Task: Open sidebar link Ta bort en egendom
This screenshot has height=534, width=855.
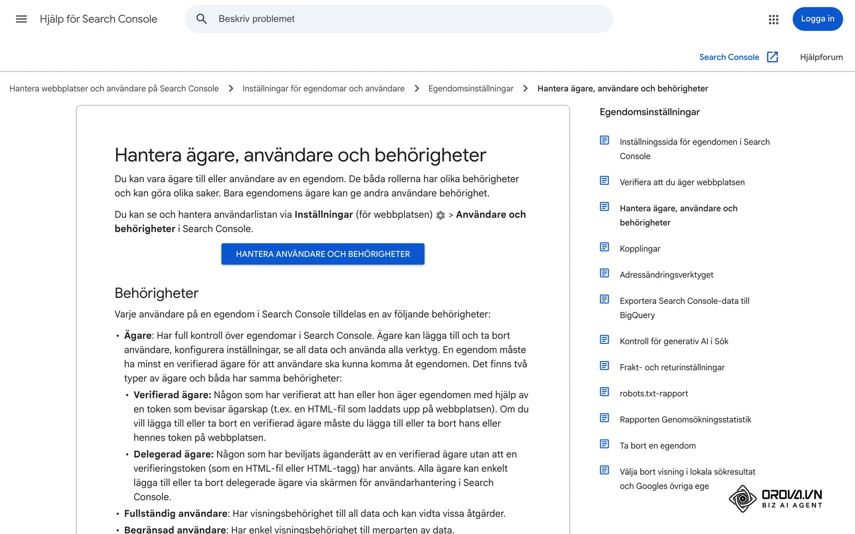Action: coord(657,446)
